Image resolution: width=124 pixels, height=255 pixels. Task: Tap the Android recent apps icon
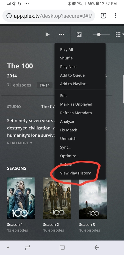[27, 247]
